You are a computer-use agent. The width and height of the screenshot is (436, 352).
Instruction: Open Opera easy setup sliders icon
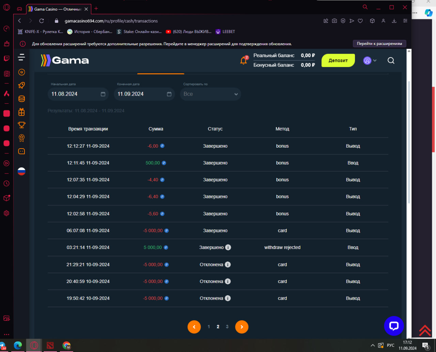405,21
